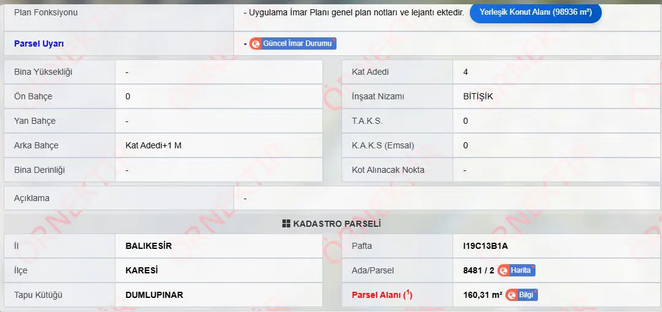
Task: Click grid icon beside KADASTRO PARSELİ
Action: click(x=286, y=224)
